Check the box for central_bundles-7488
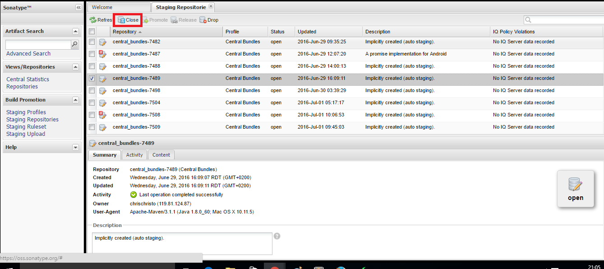The image size is (604, 269). (x=92, y=66)
